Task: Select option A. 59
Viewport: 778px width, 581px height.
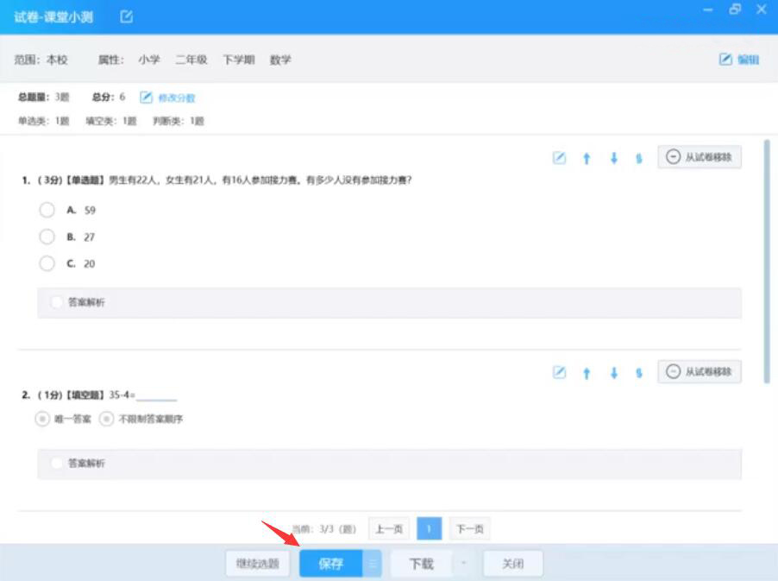Action: point(47,210)
